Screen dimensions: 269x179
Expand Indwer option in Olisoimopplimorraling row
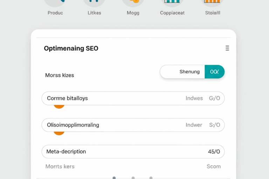click(x=194, y=125)
